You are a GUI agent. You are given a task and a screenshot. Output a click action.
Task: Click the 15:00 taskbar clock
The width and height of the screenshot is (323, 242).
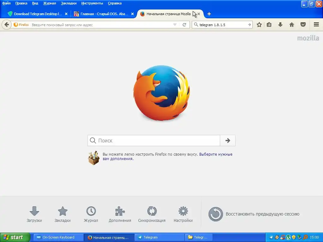314,237
